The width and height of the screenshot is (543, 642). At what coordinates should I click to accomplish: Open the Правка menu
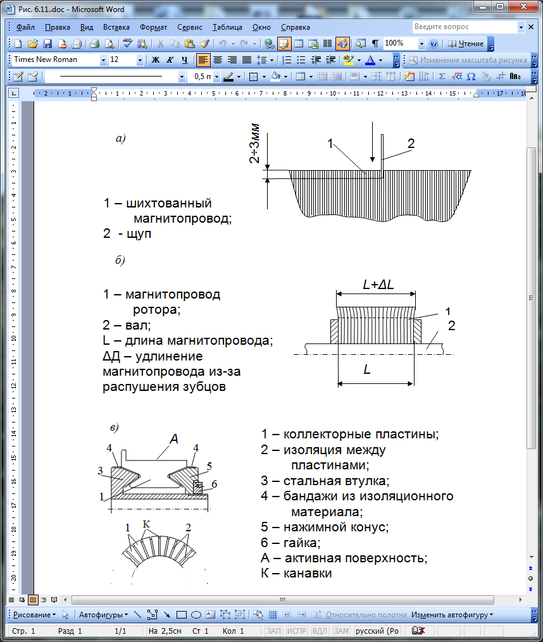(x=58, y=27)
